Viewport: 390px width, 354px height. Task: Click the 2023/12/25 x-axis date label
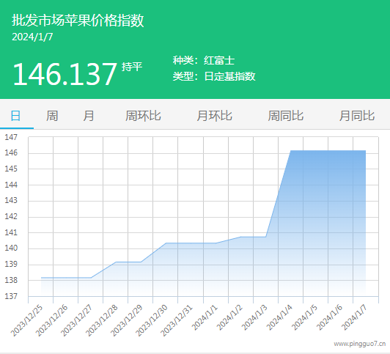27,320
